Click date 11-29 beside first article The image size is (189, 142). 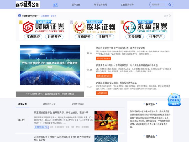90,53
